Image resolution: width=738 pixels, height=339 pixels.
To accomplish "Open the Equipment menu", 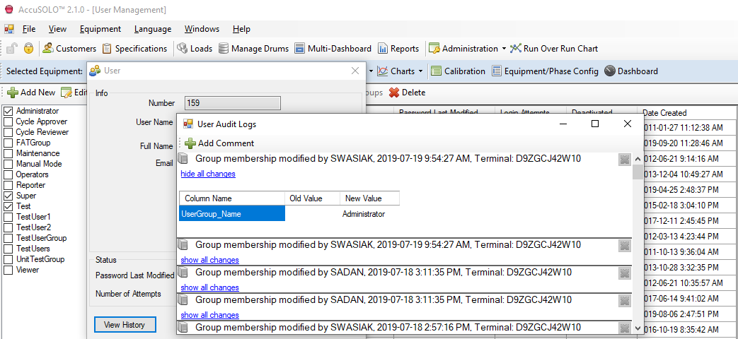I will point(100,29).
